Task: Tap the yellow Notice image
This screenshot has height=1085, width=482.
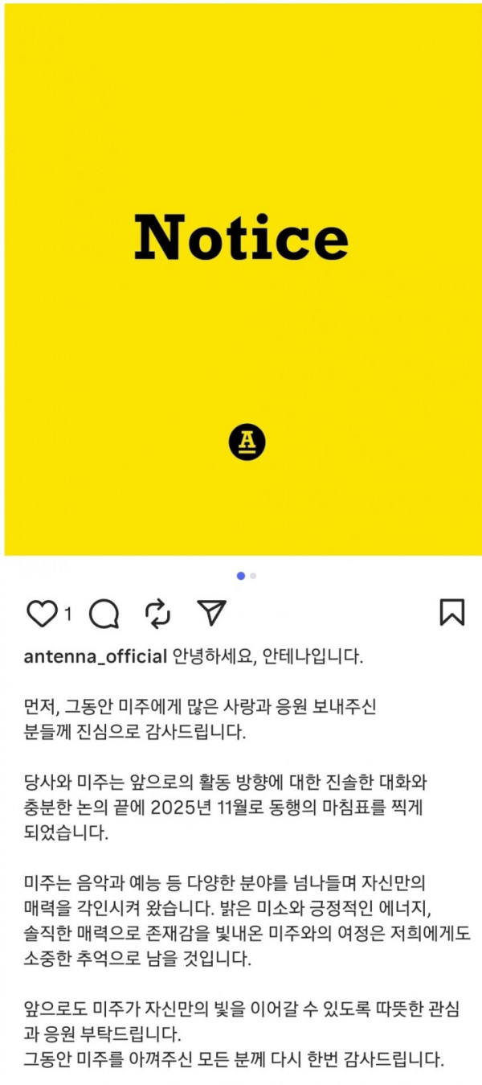Action: (243, 280)
